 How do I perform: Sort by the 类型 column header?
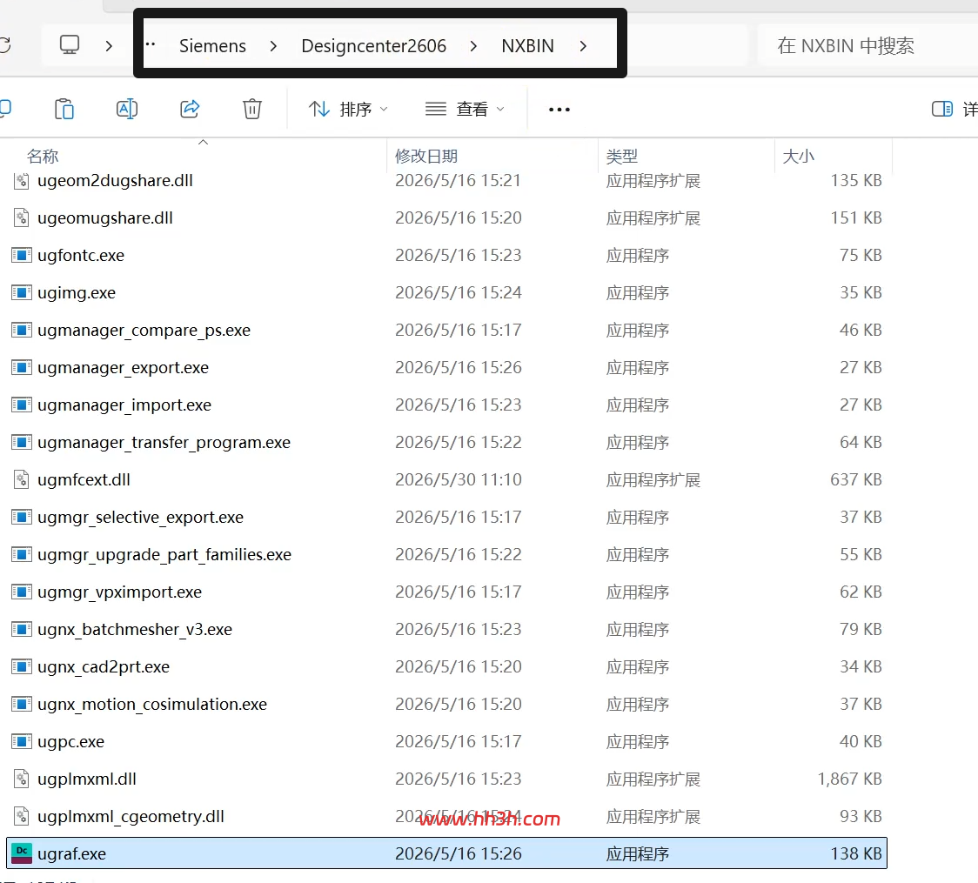coord(622,156)
